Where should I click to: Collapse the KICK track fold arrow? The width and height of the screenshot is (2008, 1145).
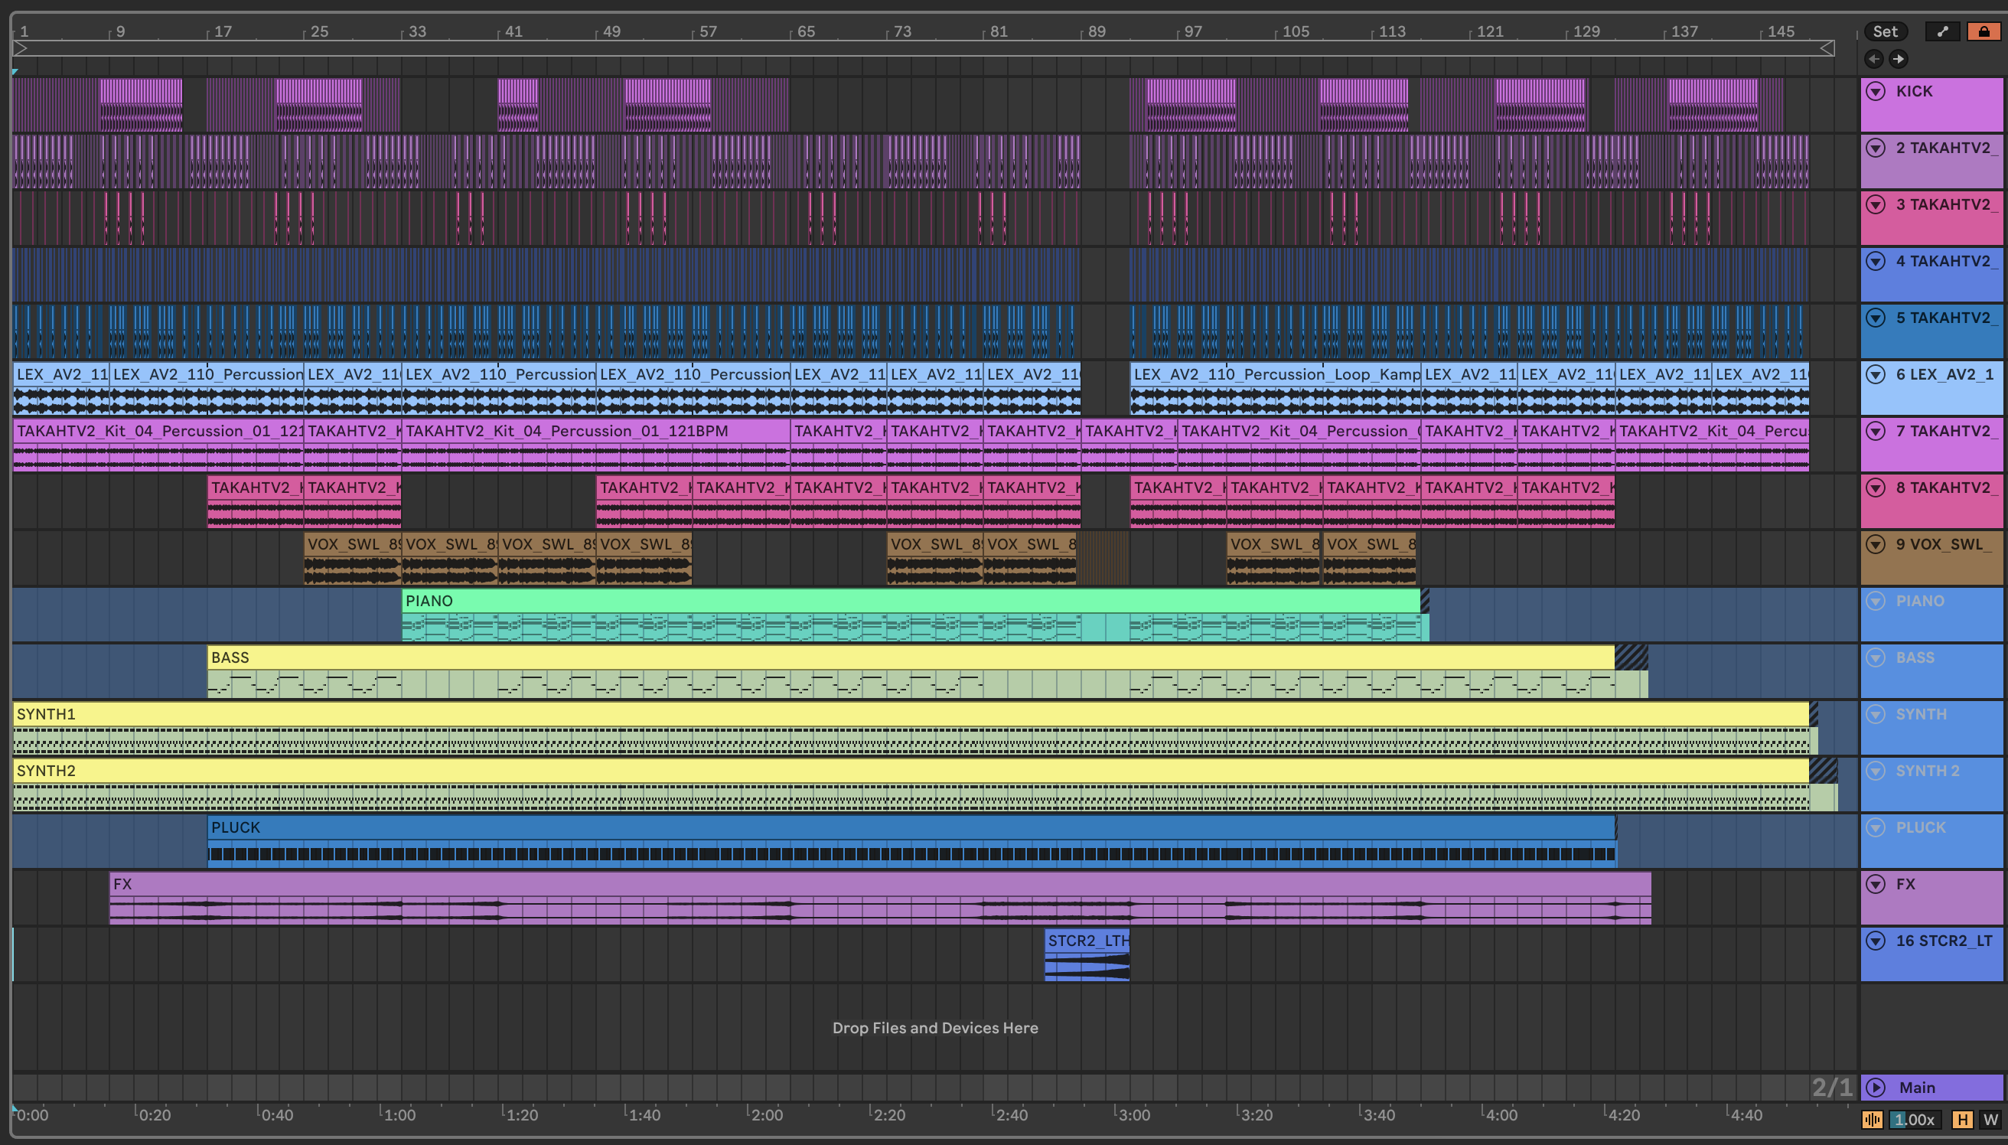[1876, 91]
